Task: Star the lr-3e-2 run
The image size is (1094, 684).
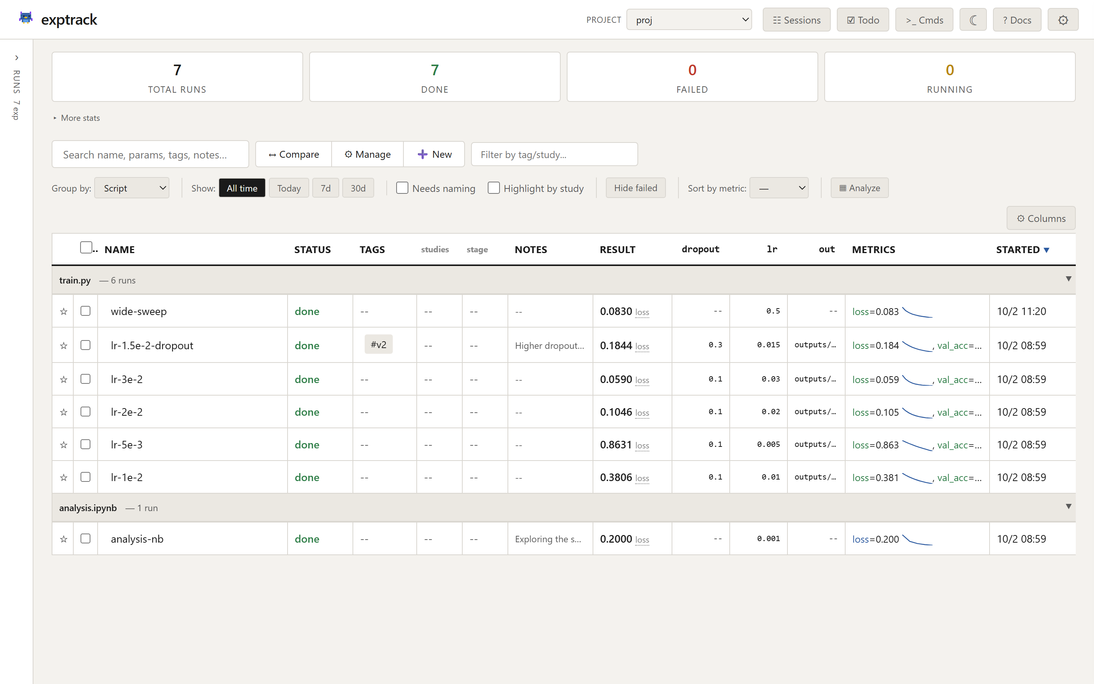Action: [x=64, y=379]
